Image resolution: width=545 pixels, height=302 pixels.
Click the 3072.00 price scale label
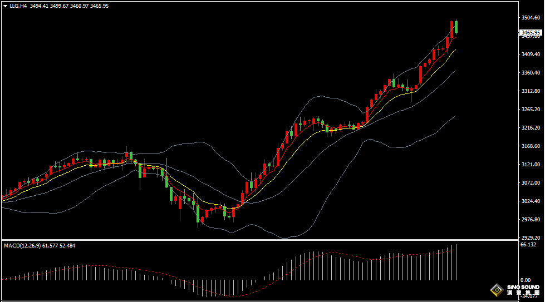[x=531, y=182]
